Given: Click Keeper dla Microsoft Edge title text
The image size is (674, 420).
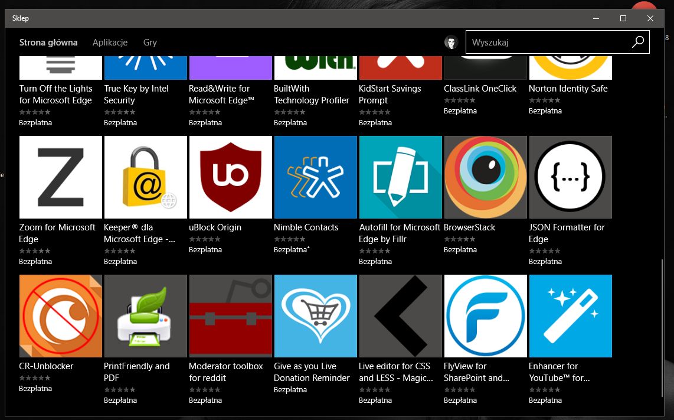Looking at the screenshot, I should pos(140,233).
